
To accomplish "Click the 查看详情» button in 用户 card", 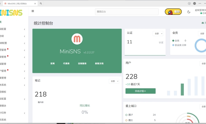I will point(140,91).
